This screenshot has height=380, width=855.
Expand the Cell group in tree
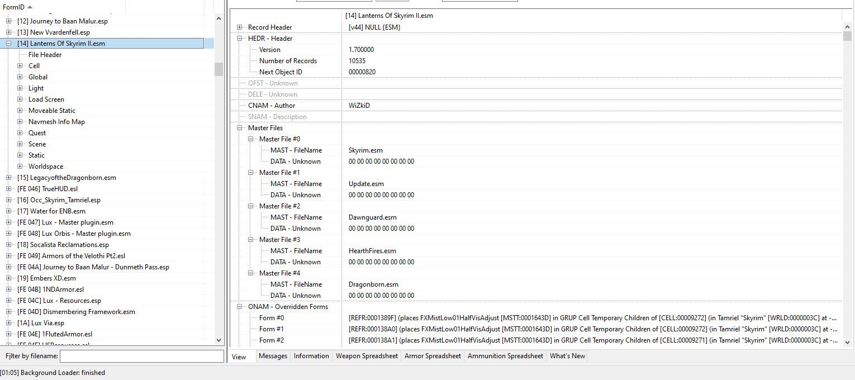point(20,66)
